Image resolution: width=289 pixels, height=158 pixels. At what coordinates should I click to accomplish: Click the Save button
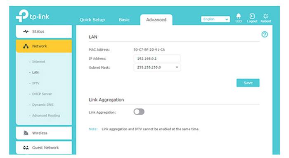pyautogui.click(x=248, y=83)
